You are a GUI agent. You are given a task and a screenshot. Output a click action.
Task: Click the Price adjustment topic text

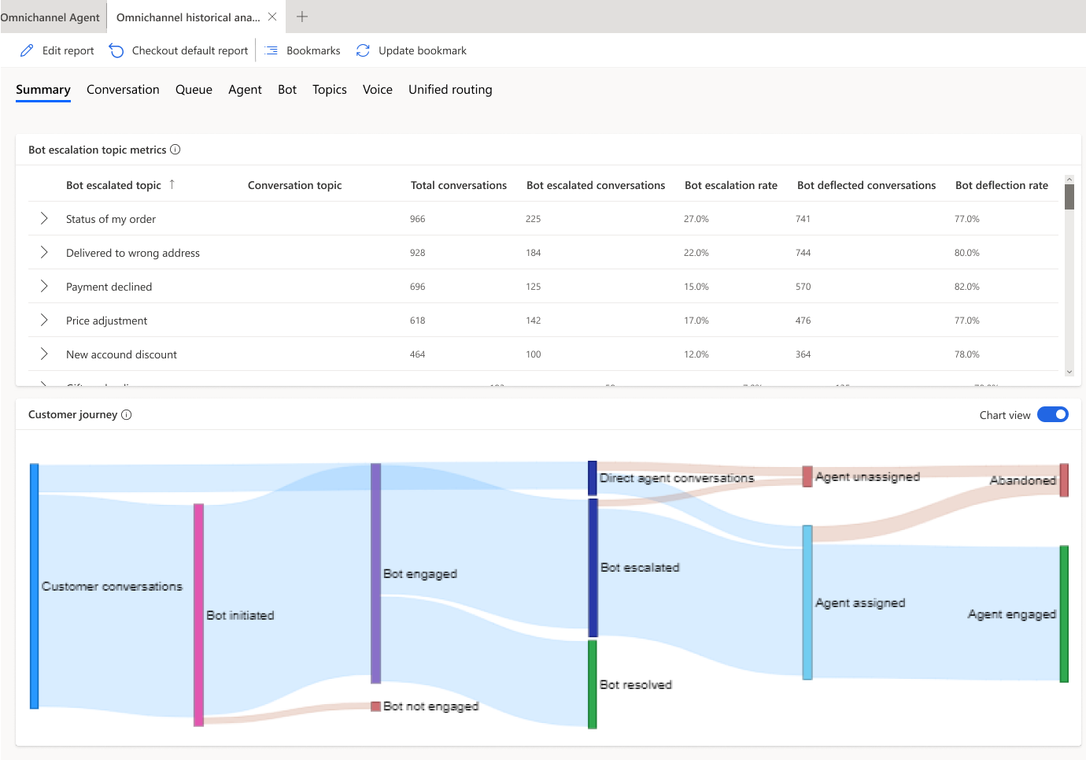(106, 321)
